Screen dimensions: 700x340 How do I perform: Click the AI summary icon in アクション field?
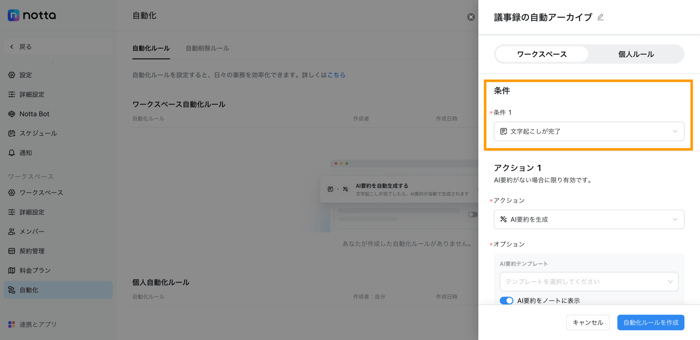pyautogui.click(x=504, y=219)
